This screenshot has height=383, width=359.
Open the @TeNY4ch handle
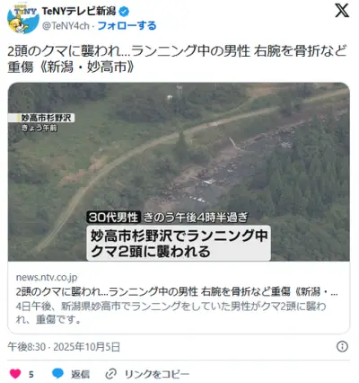[66, 26]
